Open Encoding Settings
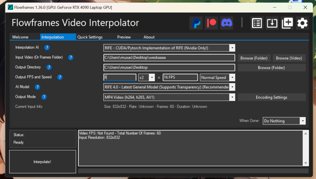316x179 pixels. click(x=271, y=97)
